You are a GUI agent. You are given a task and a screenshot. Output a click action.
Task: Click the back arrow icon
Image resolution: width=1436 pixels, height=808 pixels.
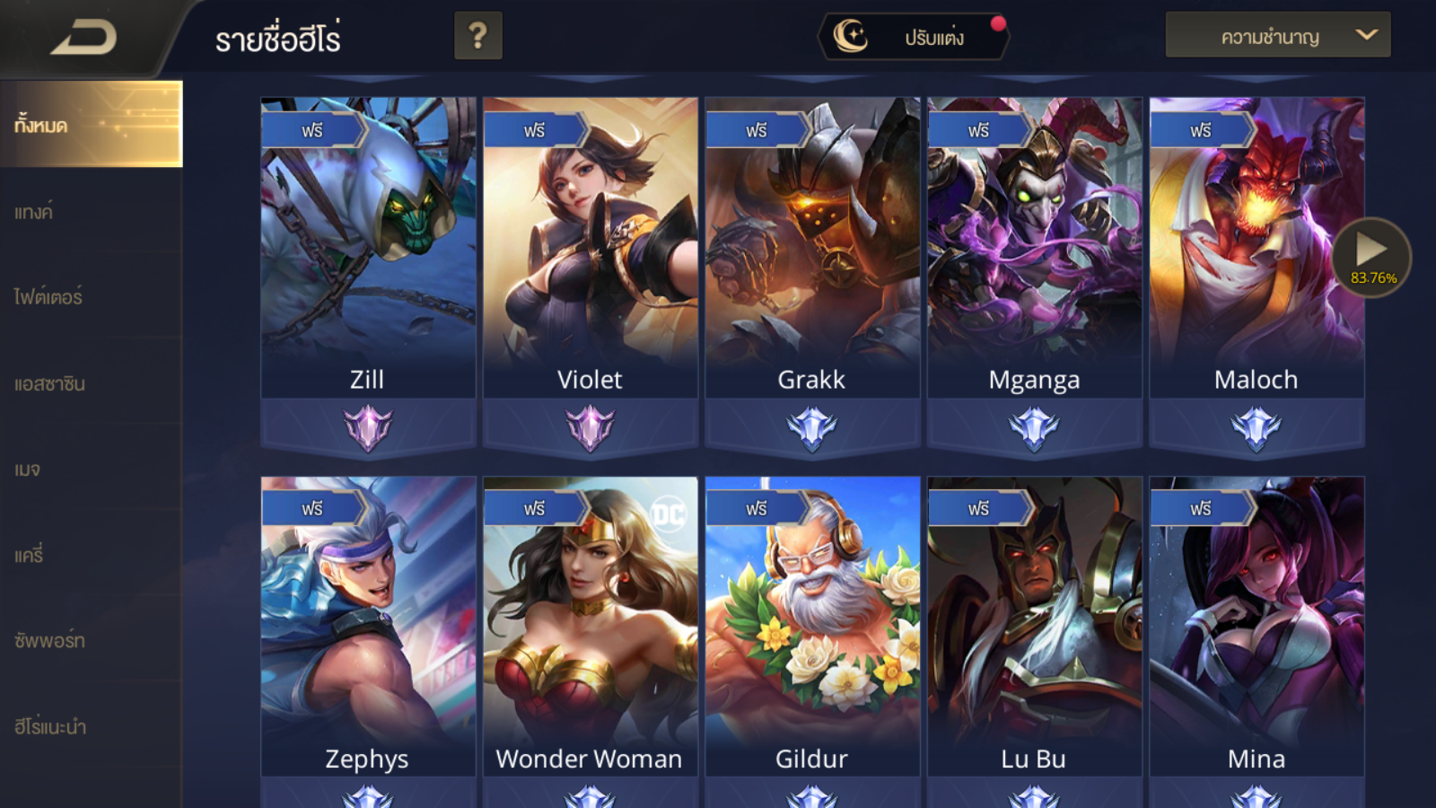pos(83,38)
